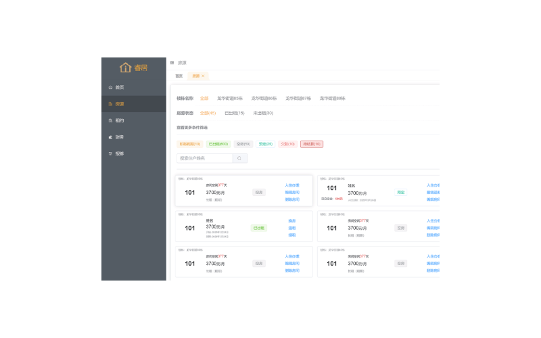Toggle the 即将到期(10) filter tag

(x=189, y=144)
